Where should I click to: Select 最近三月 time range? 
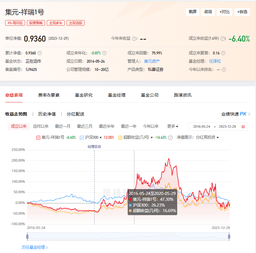pyautogui.click(x=85, y=127)
